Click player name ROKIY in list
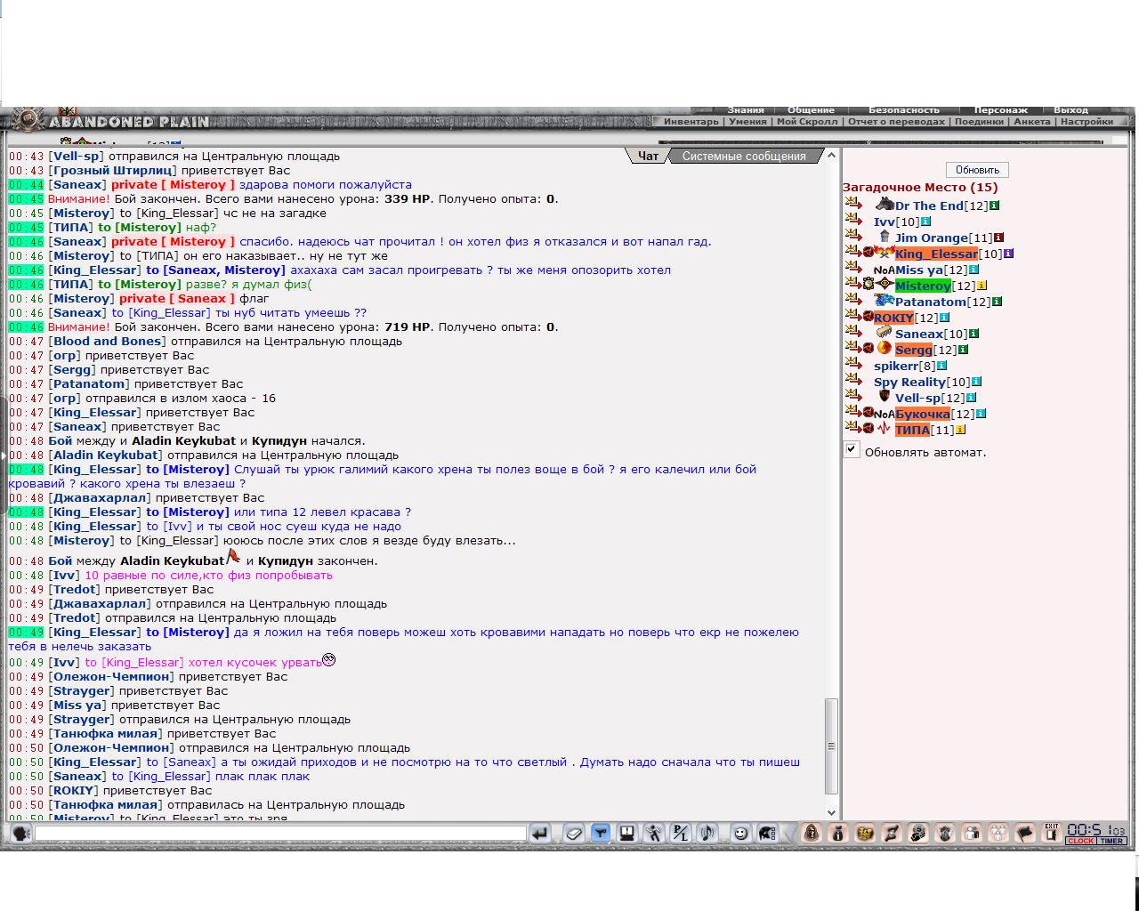The width and height of the screenshot is (1139, 911). (x=893, y=318)
